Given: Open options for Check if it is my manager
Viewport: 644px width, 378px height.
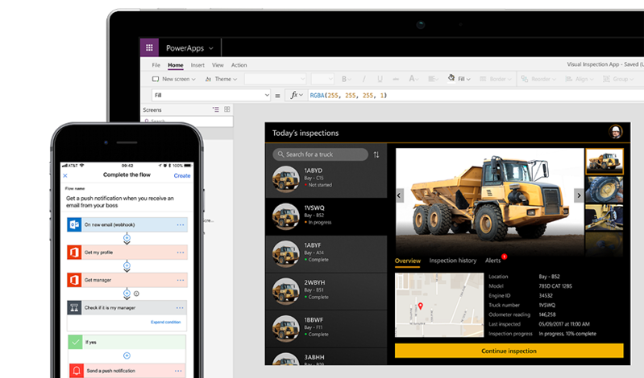Looking at the screenshot, I should click(180, 308).
